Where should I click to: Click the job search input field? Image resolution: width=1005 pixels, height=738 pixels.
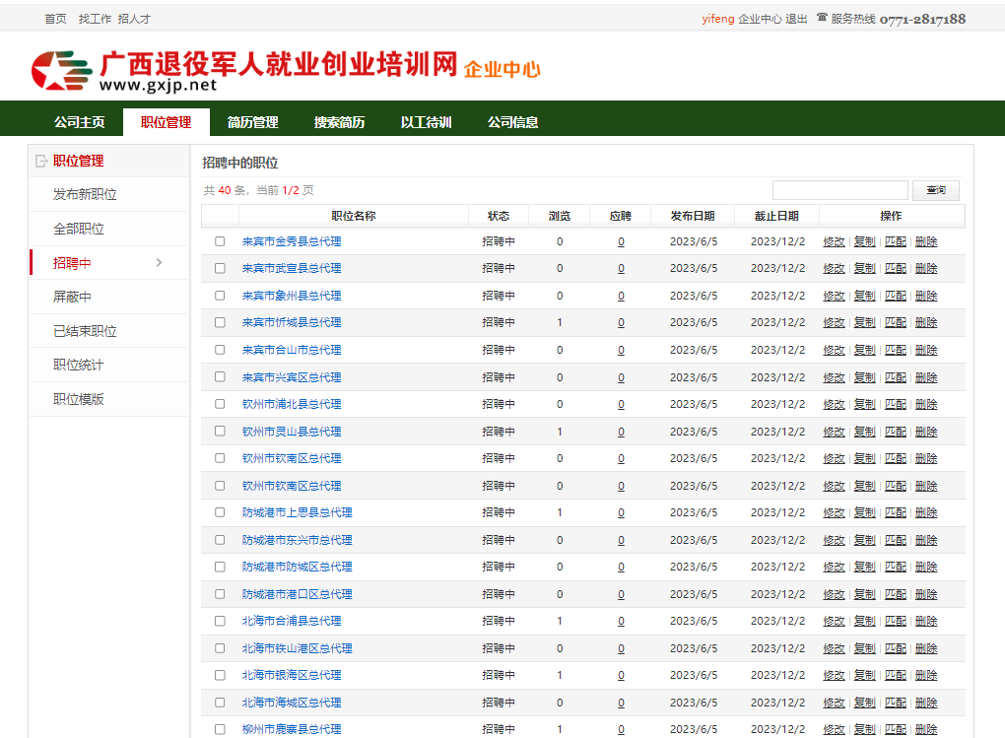(839, 190)
